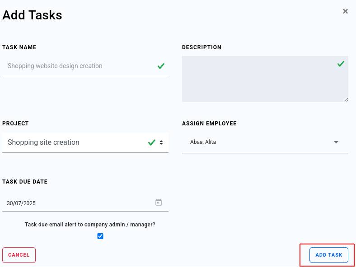Viewport: 356px width, 267px height.
Task: Close the Add Tasks dialog with X
Action: pyautogui.click(x=345, y=11)
